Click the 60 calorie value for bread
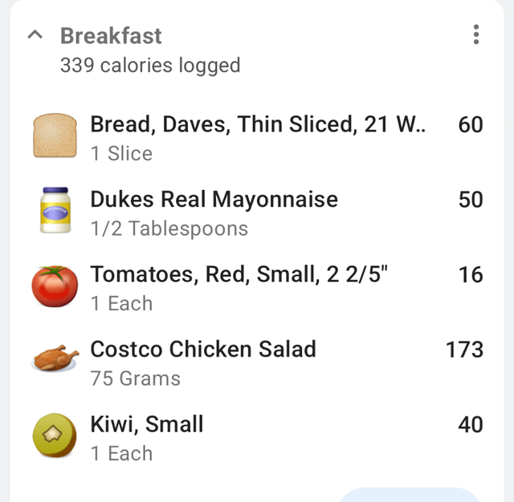514x502 pixels. [x=470, y=124]
